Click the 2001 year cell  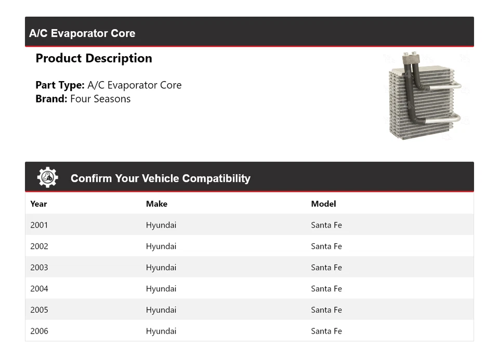click(39, 225)
